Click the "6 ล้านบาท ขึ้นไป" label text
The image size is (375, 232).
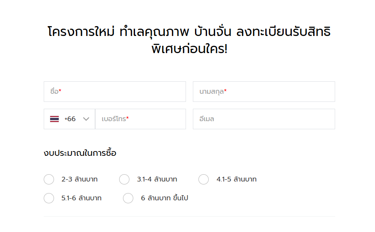tap(165, 198)
